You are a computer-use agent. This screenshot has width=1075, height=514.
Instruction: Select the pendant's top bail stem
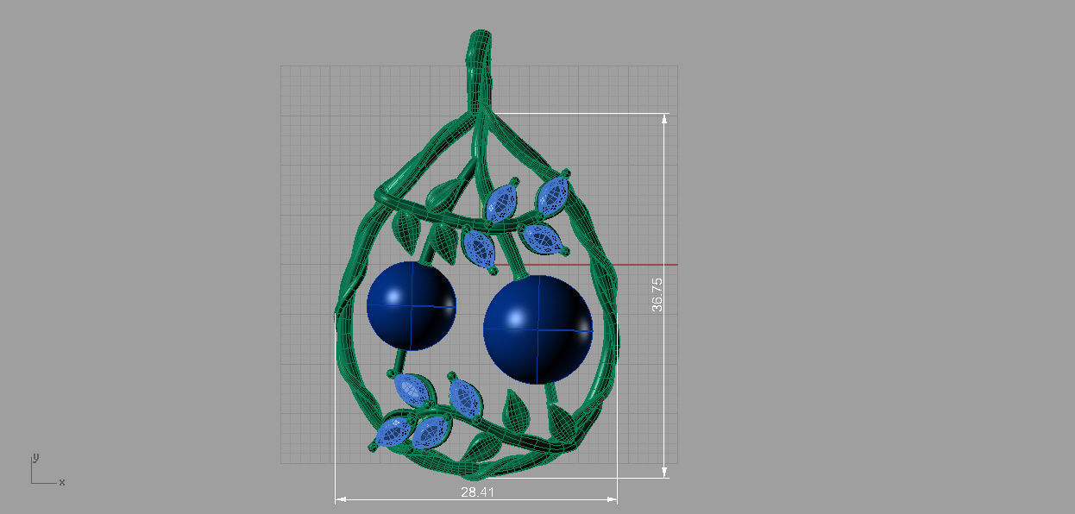point(480,71)
